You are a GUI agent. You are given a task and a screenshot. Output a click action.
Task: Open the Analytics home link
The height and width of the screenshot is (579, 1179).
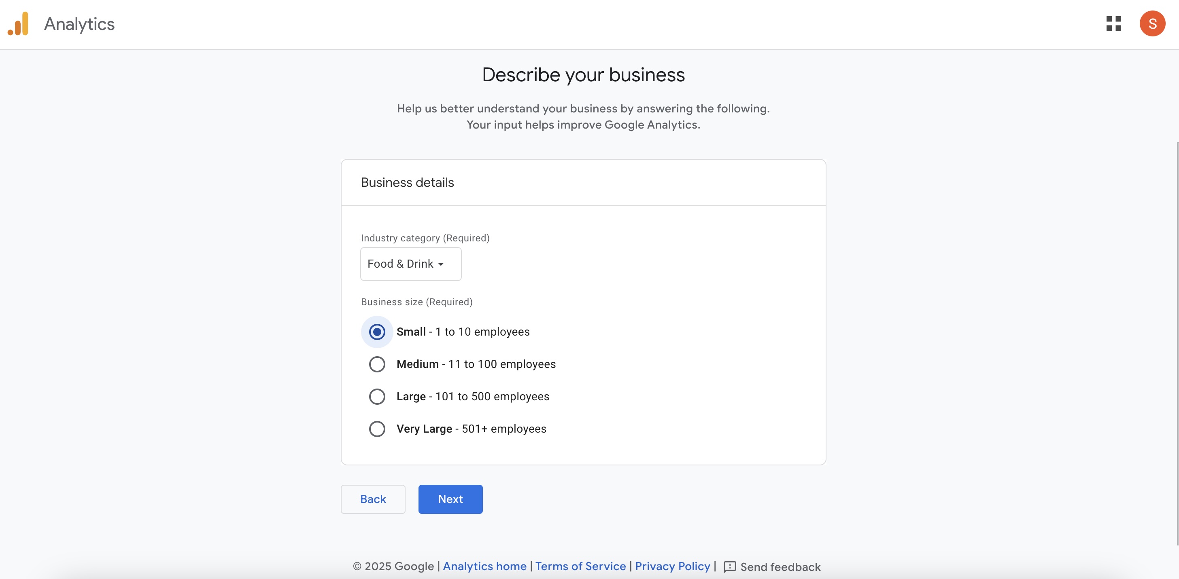484,566
